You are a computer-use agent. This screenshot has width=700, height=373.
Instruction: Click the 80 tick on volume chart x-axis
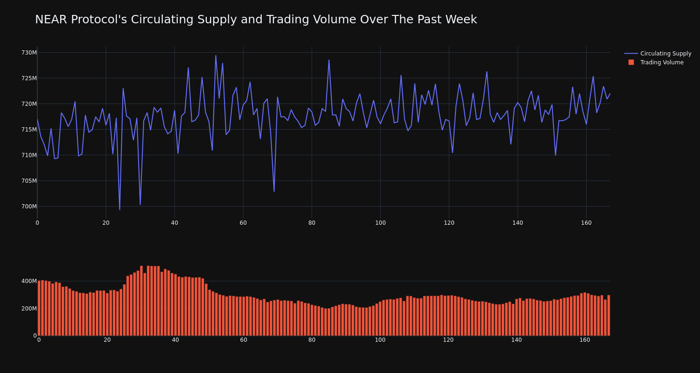312,340
